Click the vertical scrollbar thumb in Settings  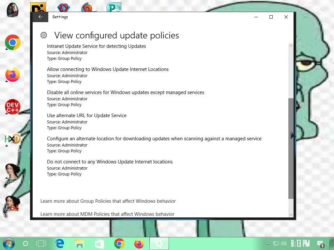point(291,148)
